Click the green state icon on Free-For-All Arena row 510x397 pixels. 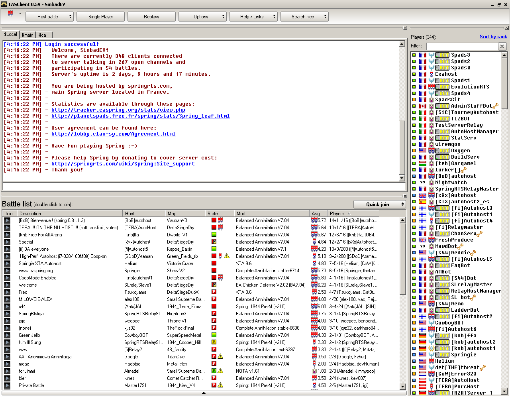pyautogui.click(x=214, y=234)
